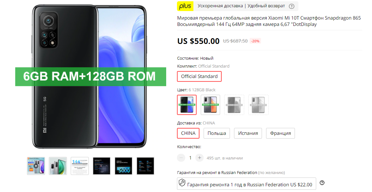The image size is (372, 192).
Task: Open the delivery info question mark
Action: (291, 6)
